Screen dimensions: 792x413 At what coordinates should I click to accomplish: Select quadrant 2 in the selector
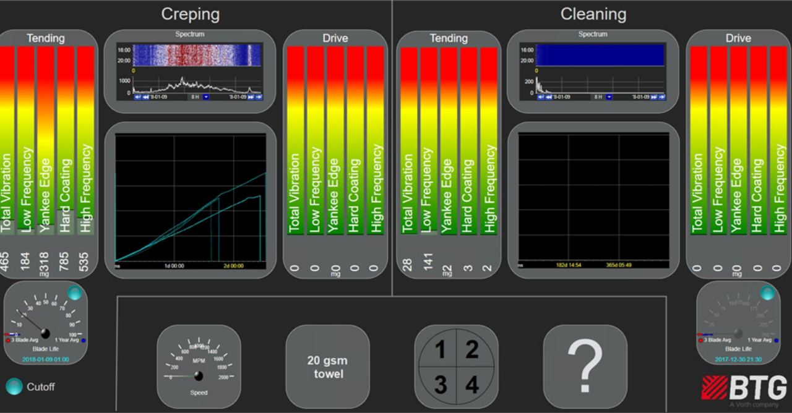(472, 350)
